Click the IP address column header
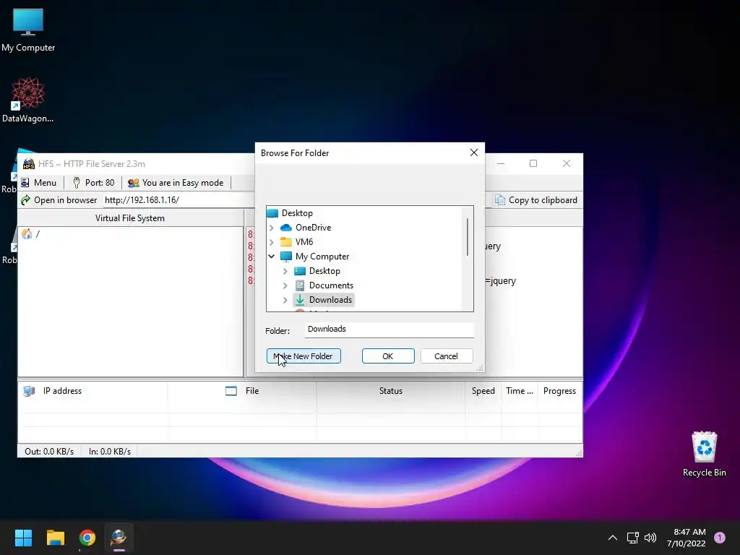This screenshot has width=740, height=555. 92,391
